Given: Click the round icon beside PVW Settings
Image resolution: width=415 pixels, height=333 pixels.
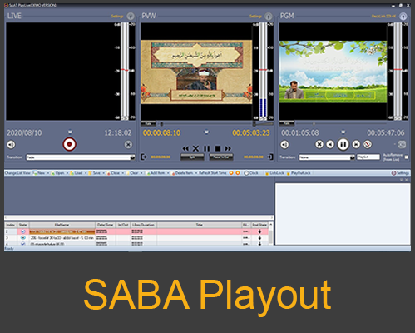Looking at the screenshot, I should tap(268, 17).
